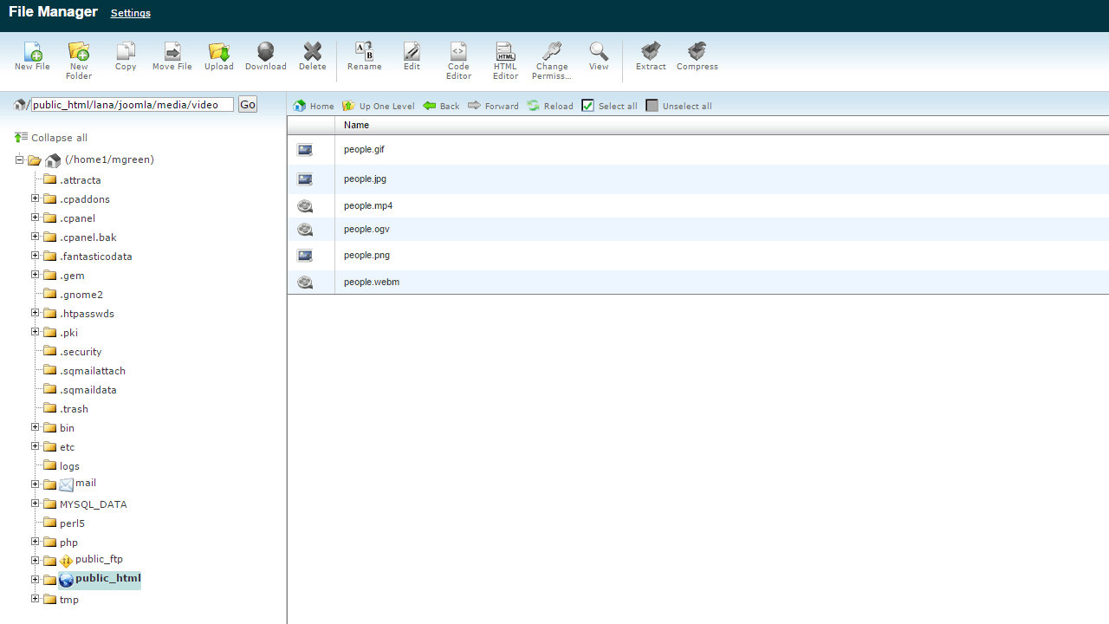Select the people.ogv file name
This screenshot has height=624, width=1109.
[366, 230]
